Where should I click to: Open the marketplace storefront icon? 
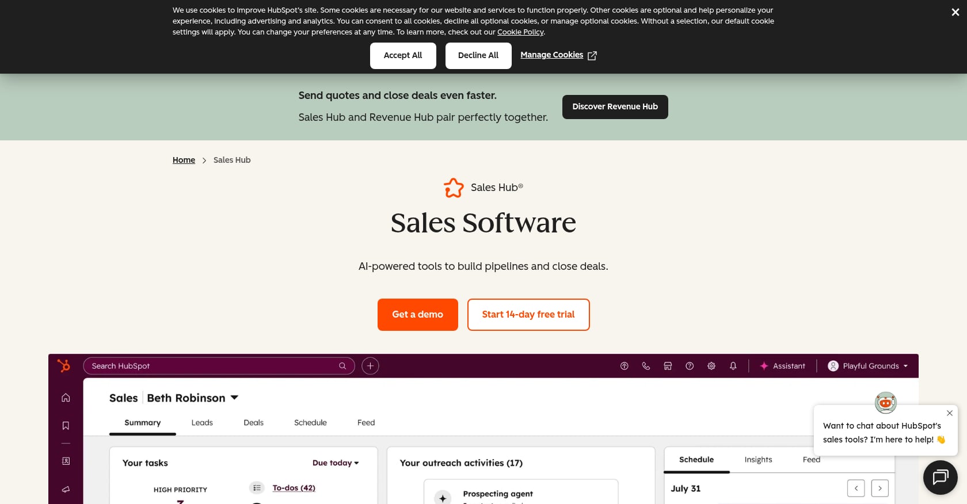(x=668, y=366)
